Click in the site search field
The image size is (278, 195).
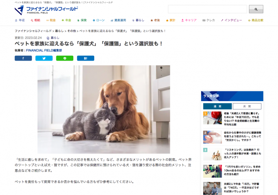207,9
